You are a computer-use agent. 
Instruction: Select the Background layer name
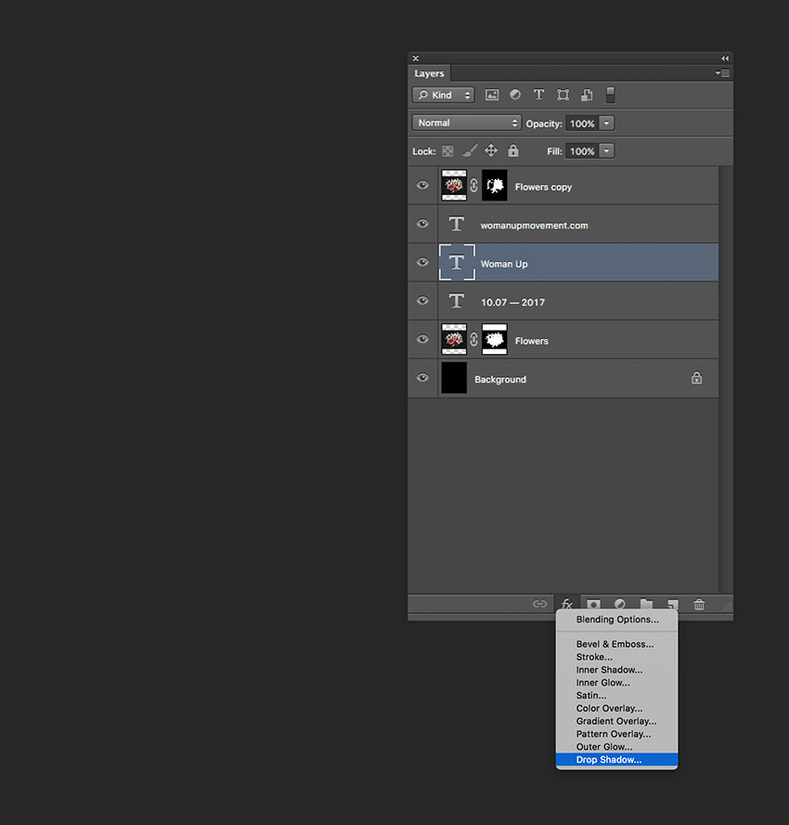click(500, 380)
